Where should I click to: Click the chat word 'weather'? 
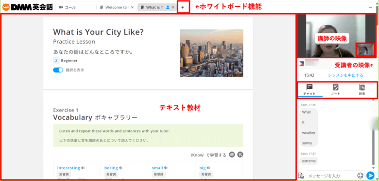309,133
